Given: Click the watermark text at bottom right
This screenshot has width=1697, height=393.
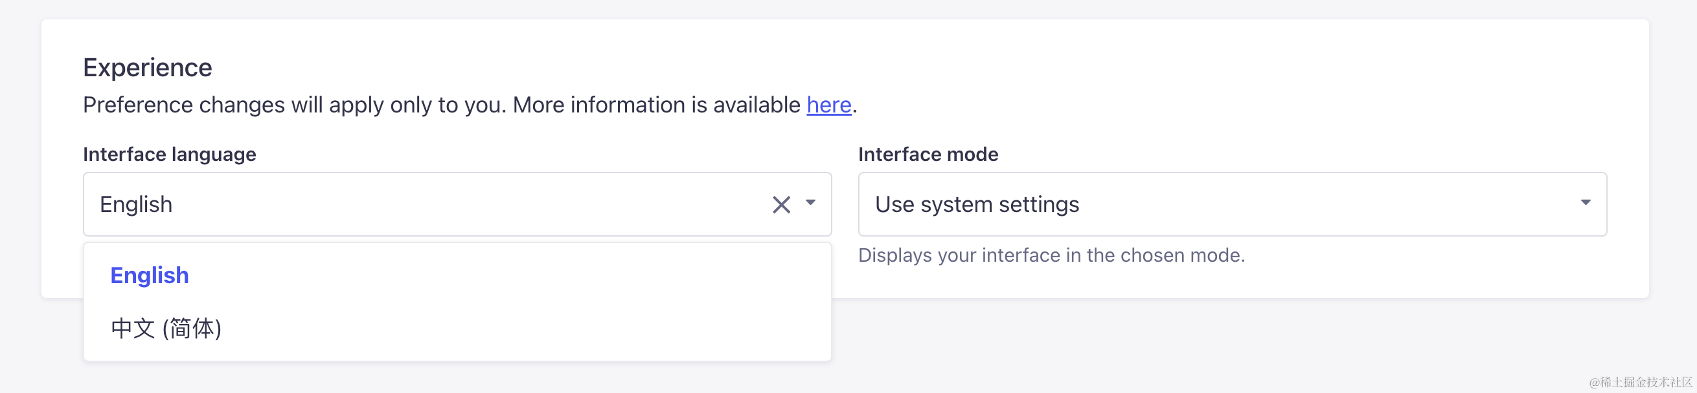Looking at the screenshot, I should tap(1640, 382).
